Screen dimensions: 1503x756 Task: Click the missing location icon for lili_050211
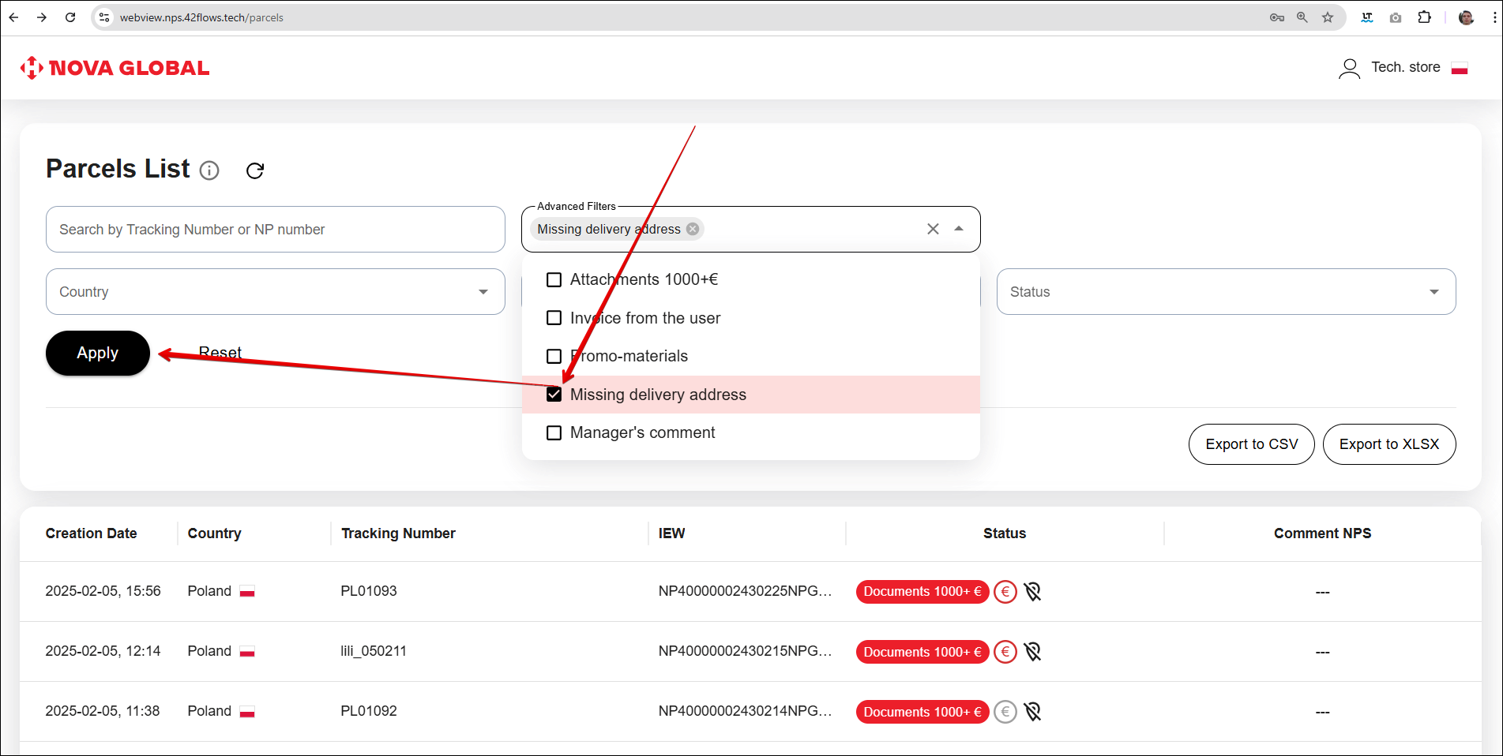(1032, 651)
